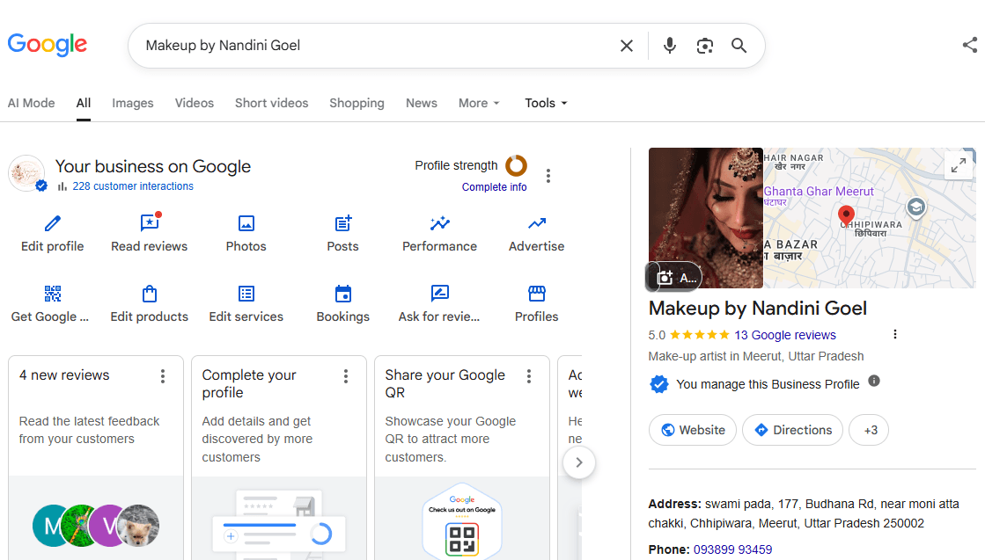Screen dimensions: 985x560
Task: Open Edit services list icon
Action: click(246, 294)
